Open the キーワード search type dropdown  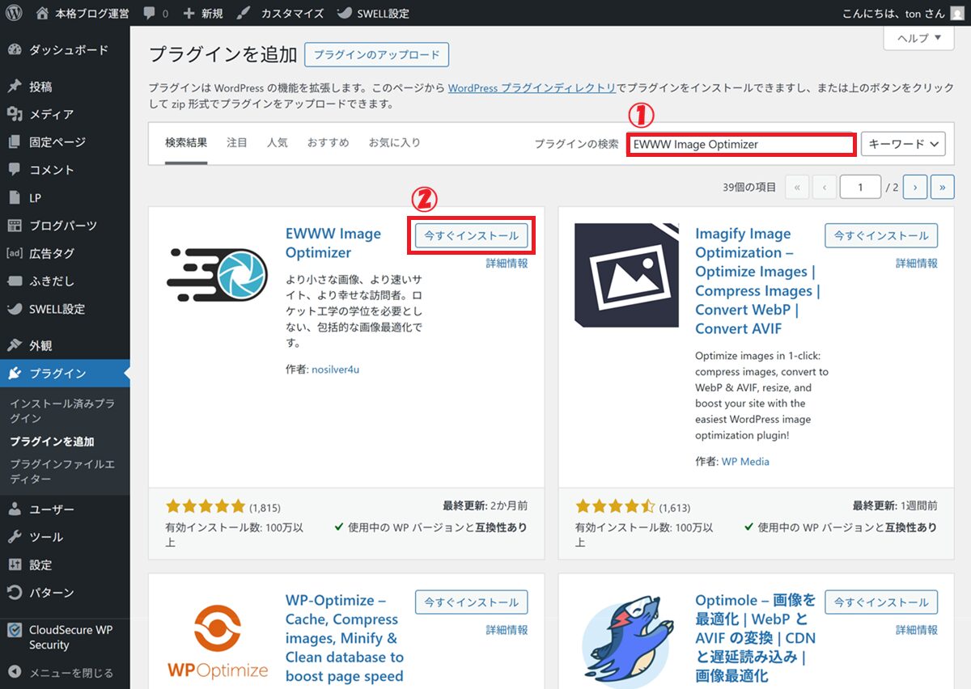903,144
